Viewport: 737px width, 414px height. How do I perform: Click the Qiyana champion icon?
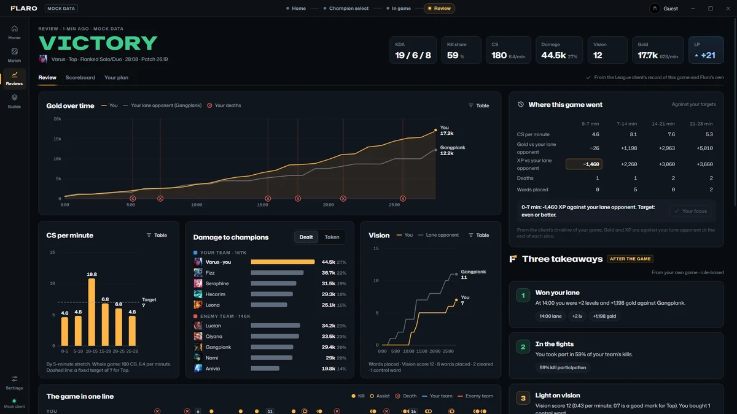(198, 336)
